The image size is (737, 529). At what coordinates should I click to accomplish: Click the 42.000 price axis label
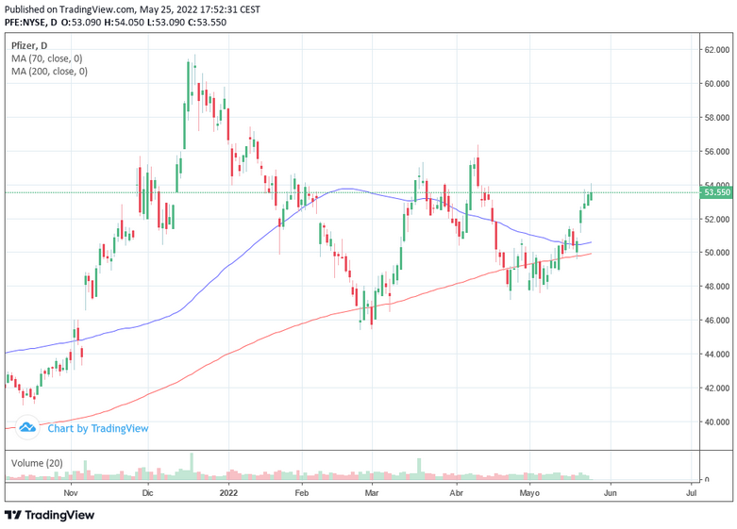pos(717,388)
